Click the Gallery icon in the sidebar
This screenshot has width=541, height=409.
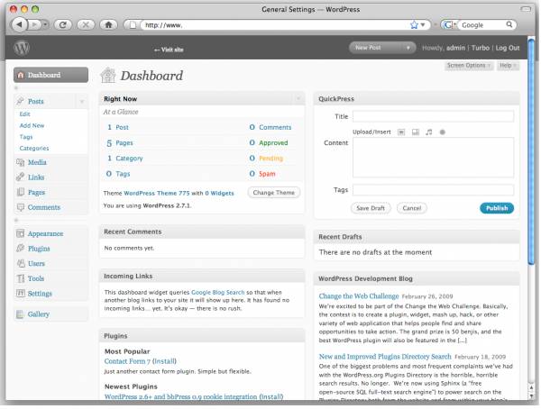pyautogui.click(x=21, y=314)
